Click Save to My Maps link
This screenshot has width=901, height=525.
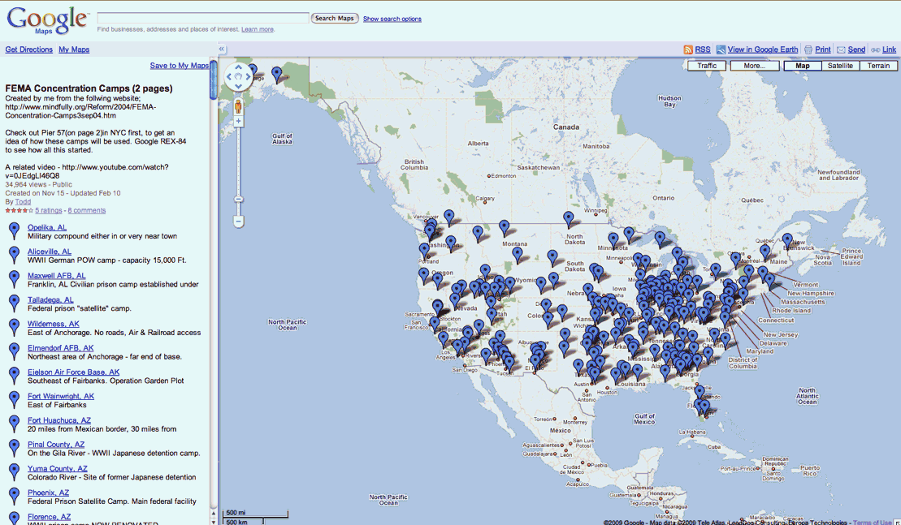[x=180, y=66]
